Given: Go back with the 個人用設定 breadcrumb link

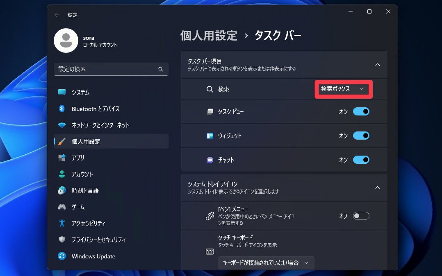Looking at the screenshot, I should 209,36.
